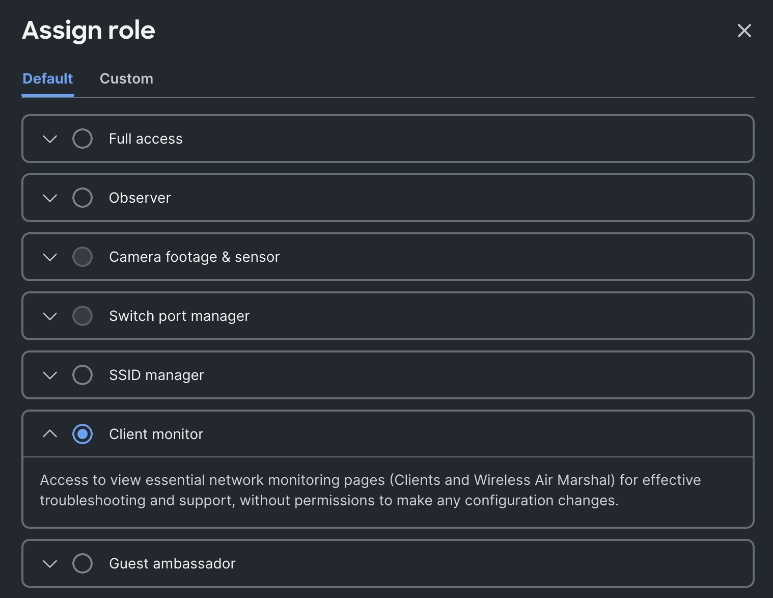Click the Full access label

[x=146, y=139]
